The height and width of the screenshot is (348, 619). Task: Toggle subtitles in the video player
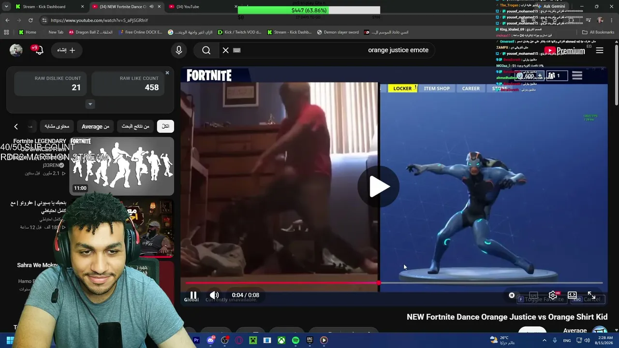click(x=533, y=295)
